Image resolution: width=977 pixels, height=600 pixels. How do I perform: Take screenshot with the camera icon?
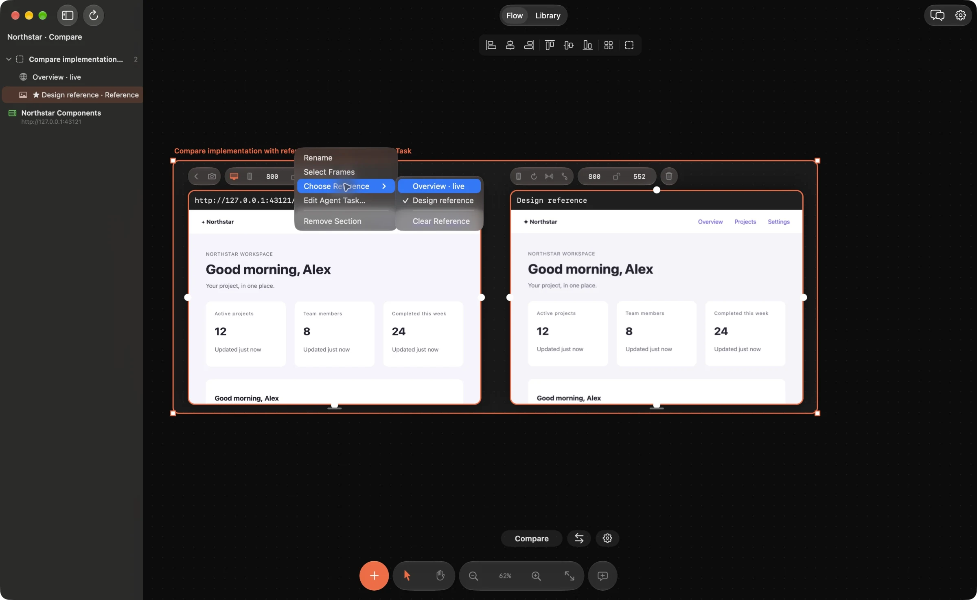click(x=212, y=176)
